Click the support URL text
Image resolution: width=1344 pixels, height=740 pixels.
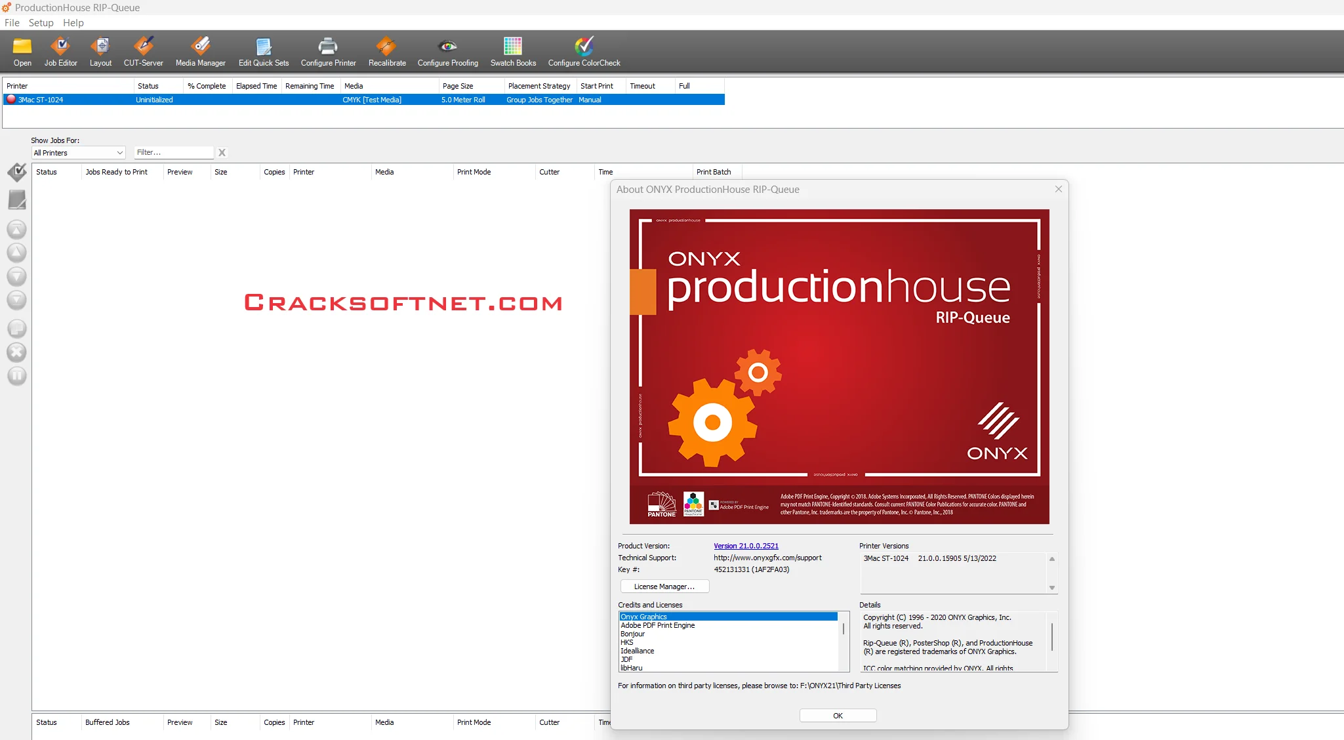coord(767,558)
